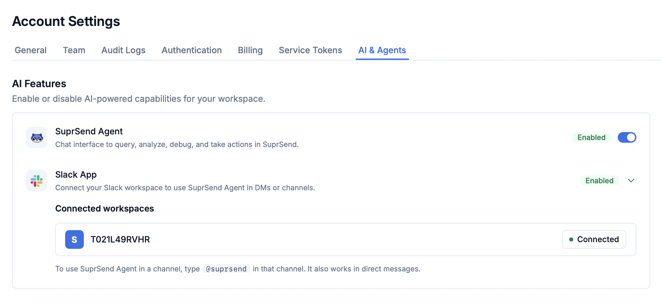The image size is (661, 306).
Task: Switch to the Team tab
Action: click(74, 50)
